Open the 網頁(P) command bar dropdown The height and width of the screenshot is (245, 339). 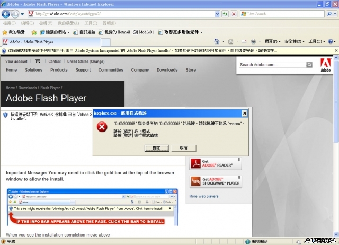point(272,41)
